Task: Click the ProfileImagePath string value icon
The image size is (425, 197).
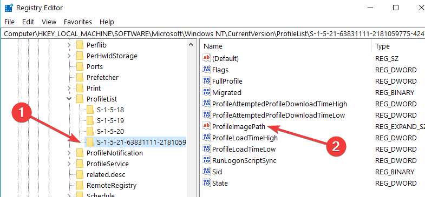Action: point(207,126)
